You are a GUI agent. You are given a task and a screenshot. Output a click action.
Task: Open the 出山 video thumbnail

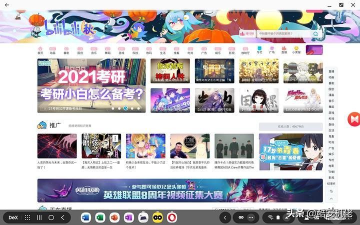pos(214,100)
